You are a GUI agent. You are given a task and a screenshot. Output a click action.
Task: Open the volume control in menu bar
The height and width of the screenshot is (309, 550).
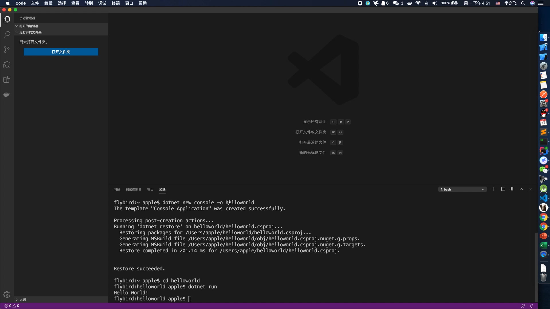[435, 3]
